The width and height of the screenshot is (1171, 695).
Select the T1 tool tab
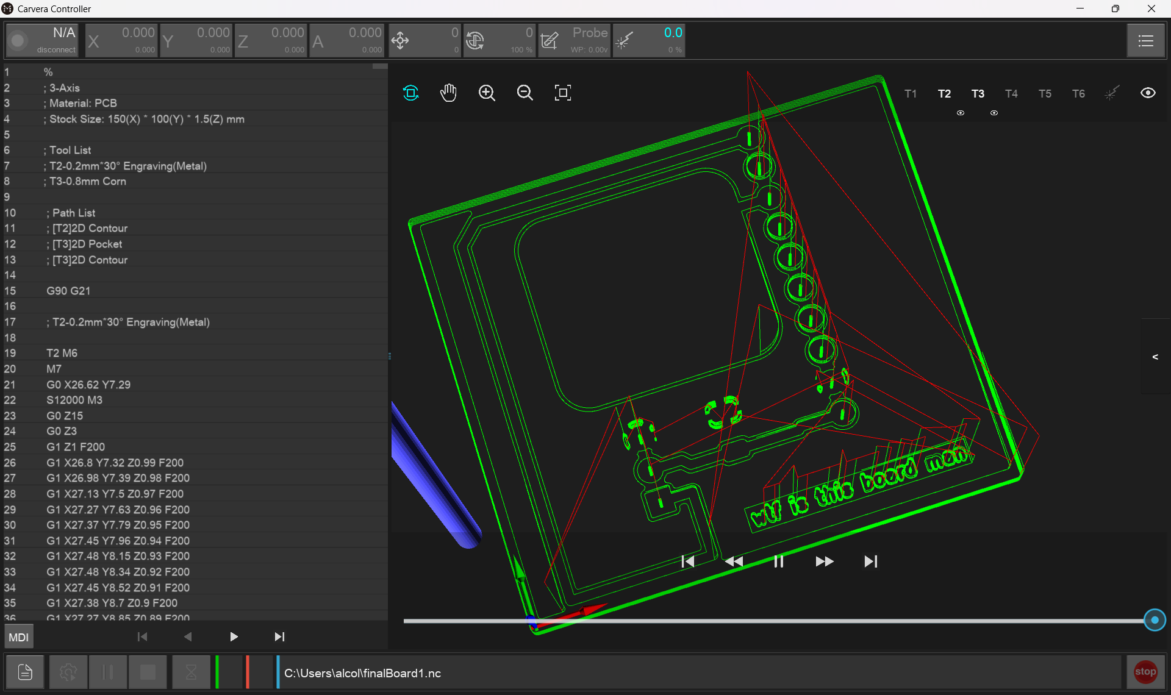[x=911, y=94]
